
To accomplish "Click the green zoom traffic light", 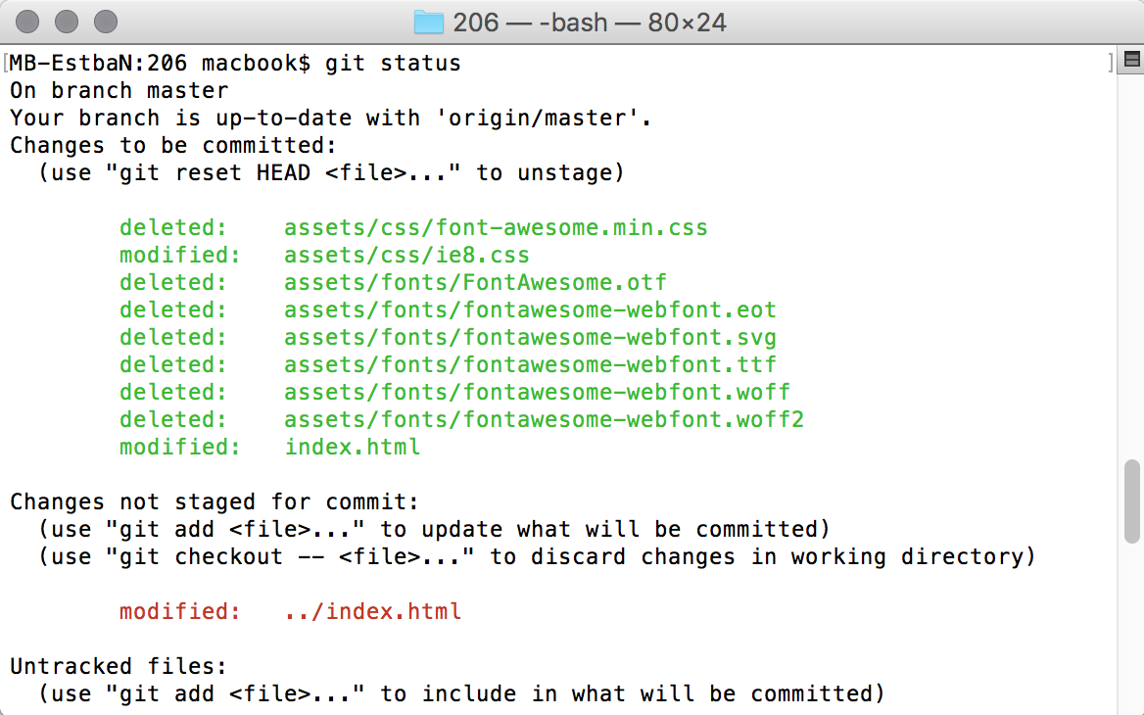I will [x=104, y=21].
